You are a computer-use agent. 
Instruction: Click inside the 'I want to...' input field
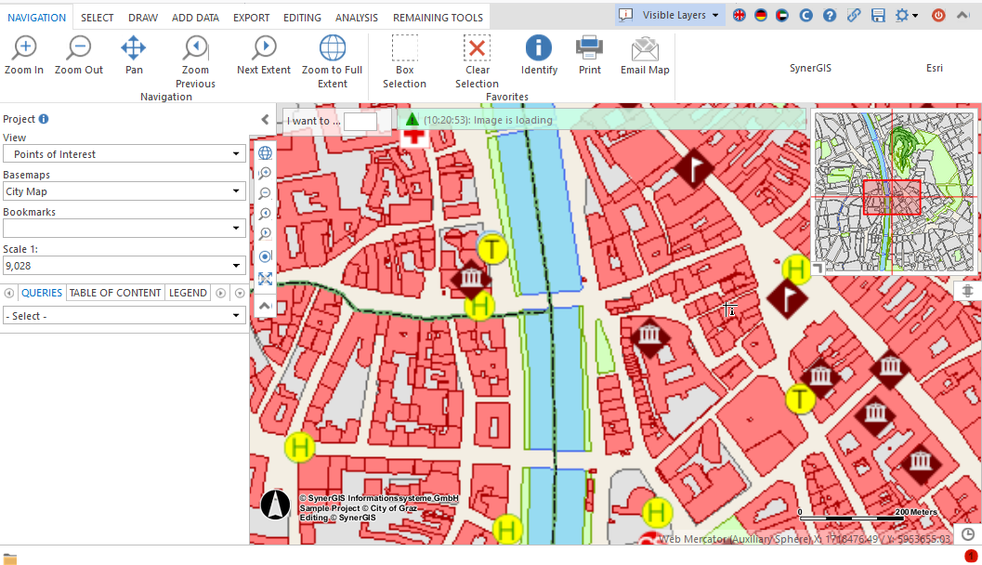click(361, 121)
